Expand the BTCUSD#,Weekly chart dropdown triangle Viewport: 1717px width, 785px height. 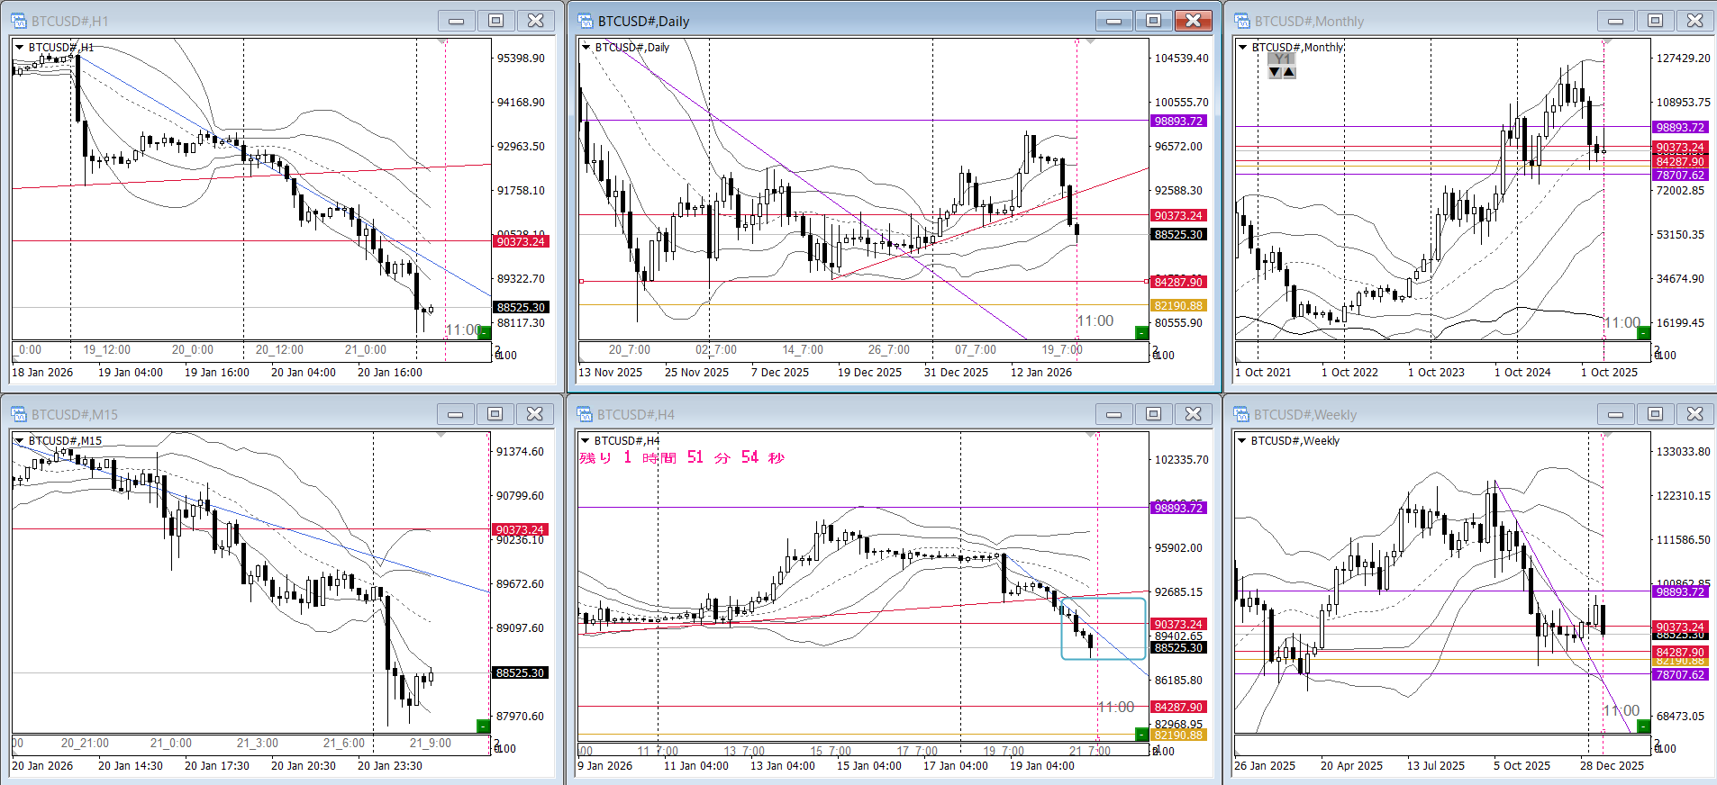pos(1242,441)
